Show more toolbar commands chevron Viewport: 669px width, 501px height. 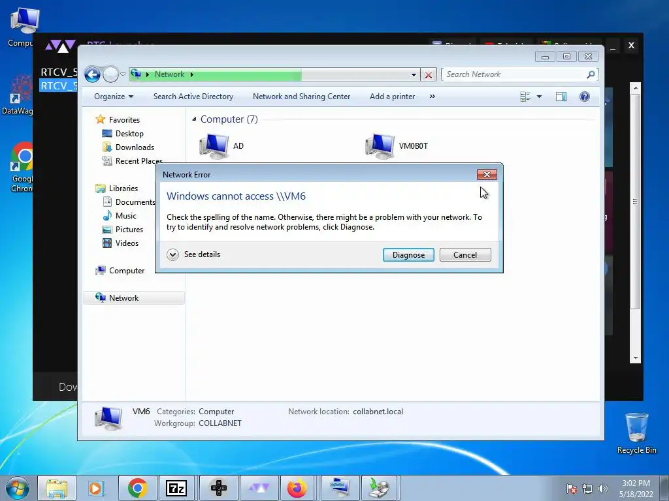pos(432,97)
